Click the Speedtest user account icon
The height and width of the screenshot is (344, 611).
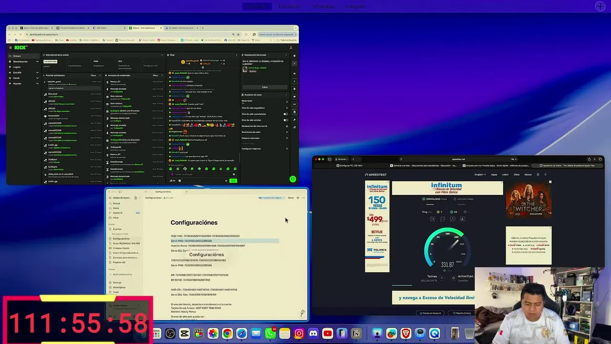point(546,174)
